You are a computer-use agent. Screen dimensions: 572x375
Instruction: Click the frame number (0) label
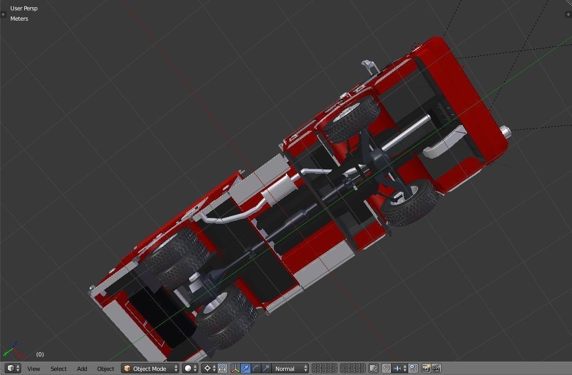[40, 354]
